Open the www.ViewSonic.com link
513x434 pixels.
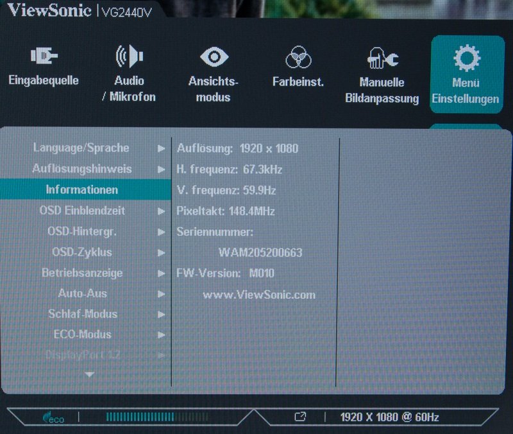(x=259, y=295)
